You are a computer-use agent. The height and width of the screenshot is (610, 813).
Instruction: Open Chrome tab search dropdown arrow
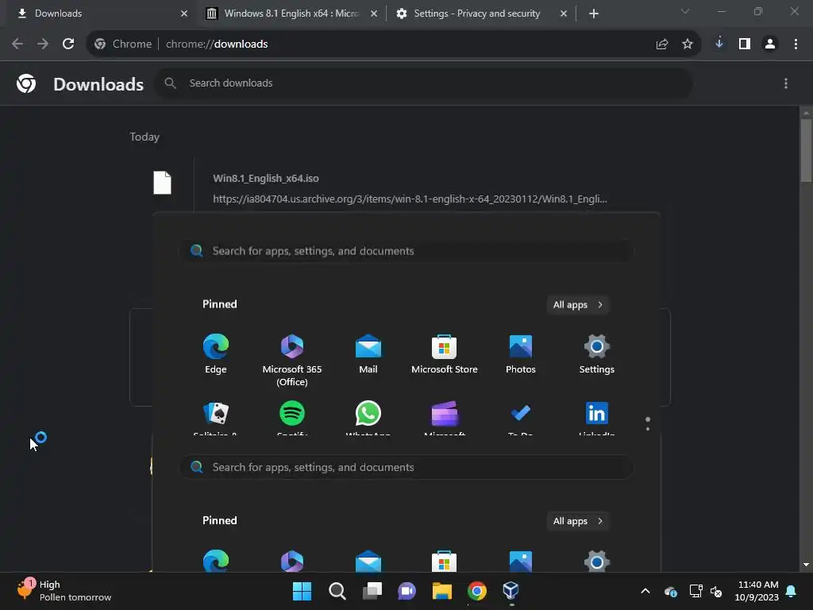click(x=685, y=11)
